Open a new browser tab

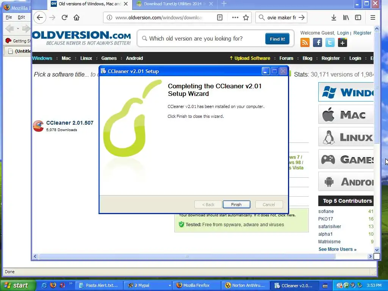click(224, 4)
